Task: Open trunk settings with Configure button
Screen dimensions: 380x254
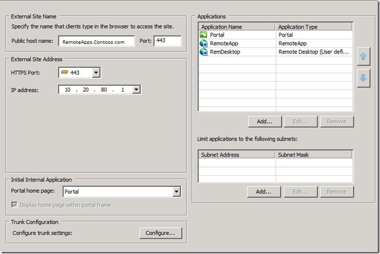Action: pos(160,233)
